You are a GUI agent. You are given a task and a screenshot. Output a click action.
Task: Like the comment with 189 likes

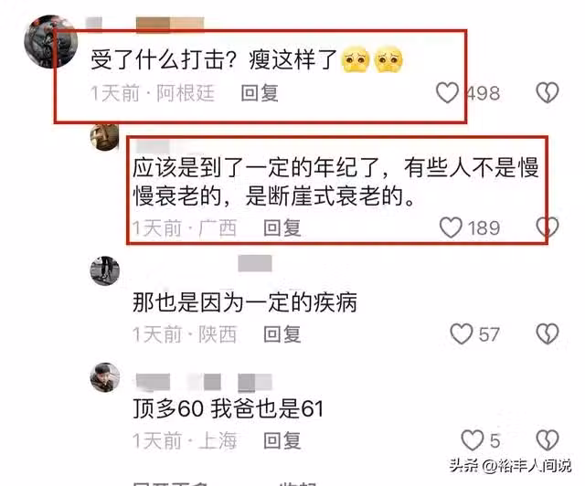(x=451, y=227)
